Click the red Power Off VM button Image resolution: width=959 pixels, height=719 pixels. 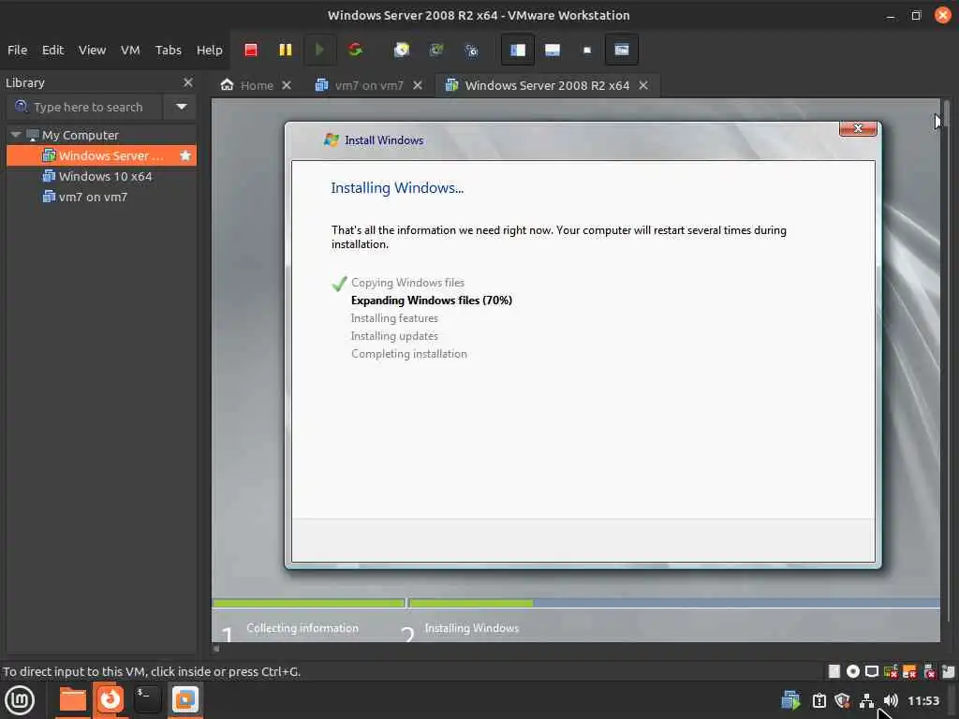pyautogui.click(x=251, y=51)
